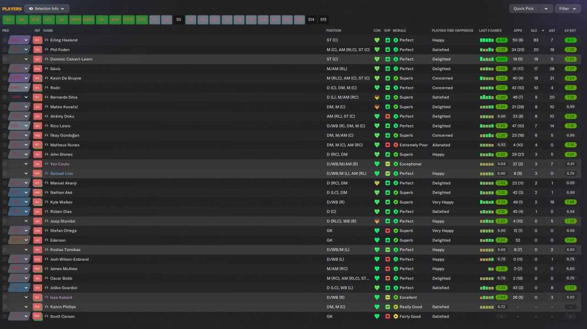Click the Int badge beside Erling Haaland
This screenshot has width=587, height=329.
click(38, 40)
